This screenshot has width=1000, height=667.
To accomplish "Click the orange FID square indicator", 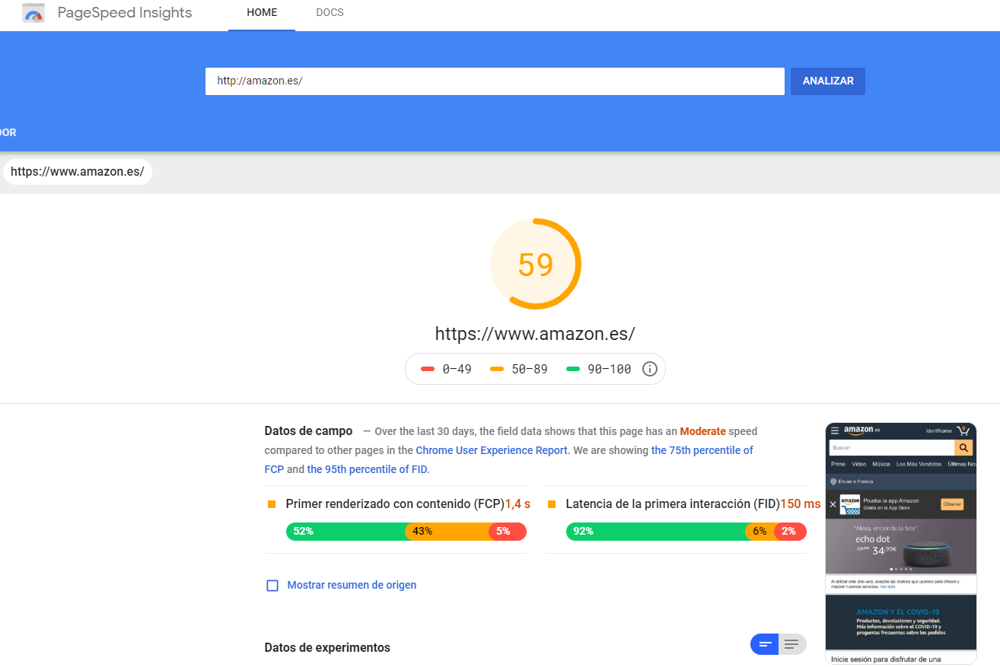I will 550,503.
